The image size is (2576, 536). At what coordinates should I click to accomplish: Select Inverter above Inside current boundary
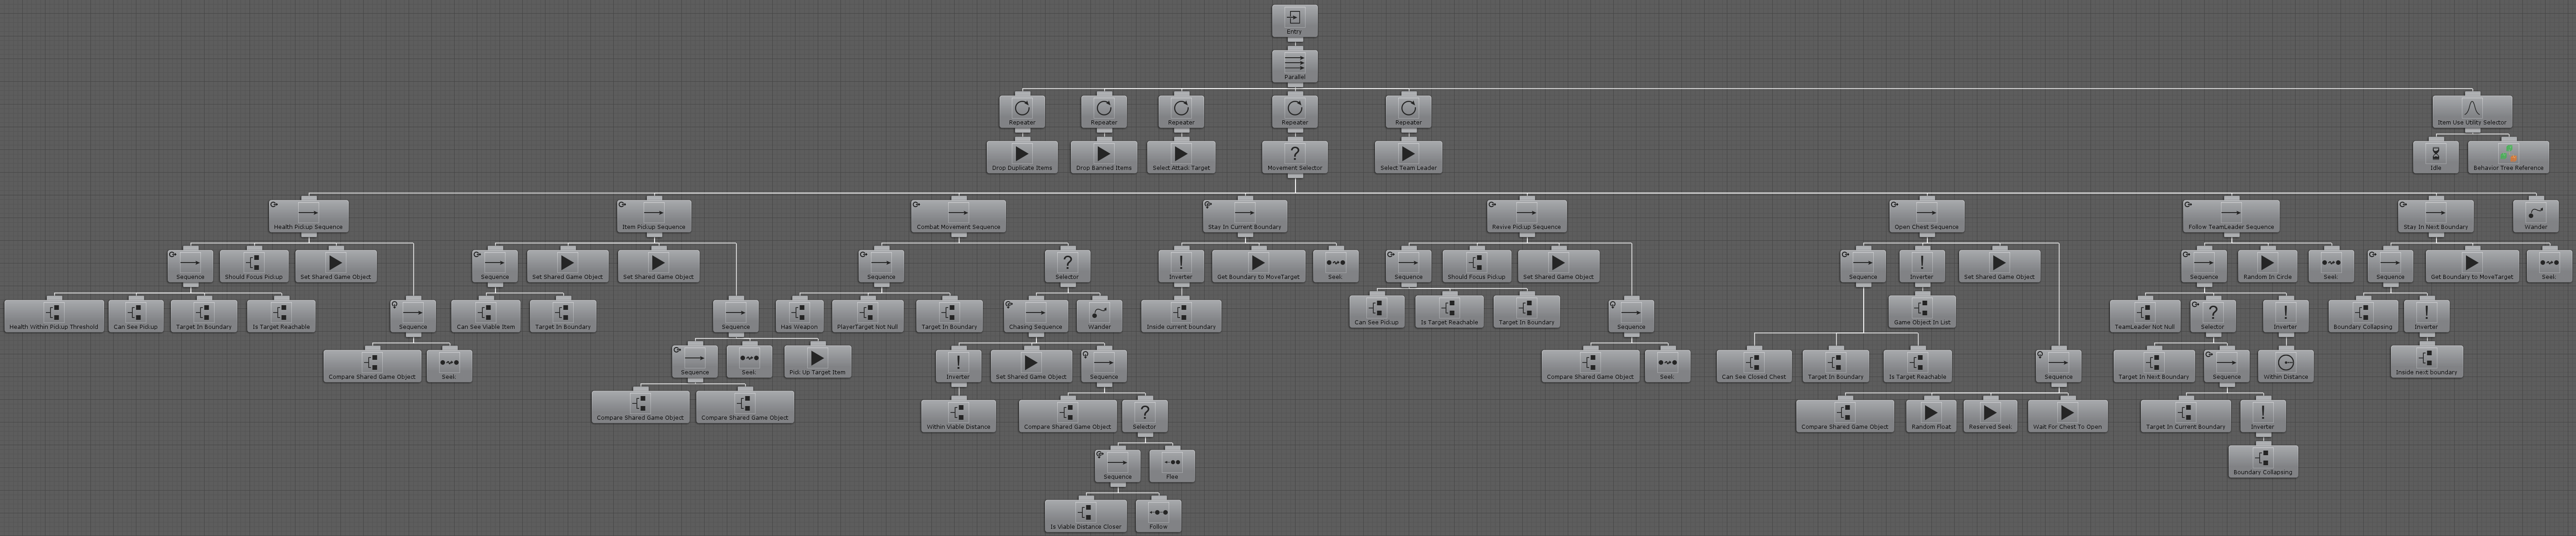tap(1181, 266)
